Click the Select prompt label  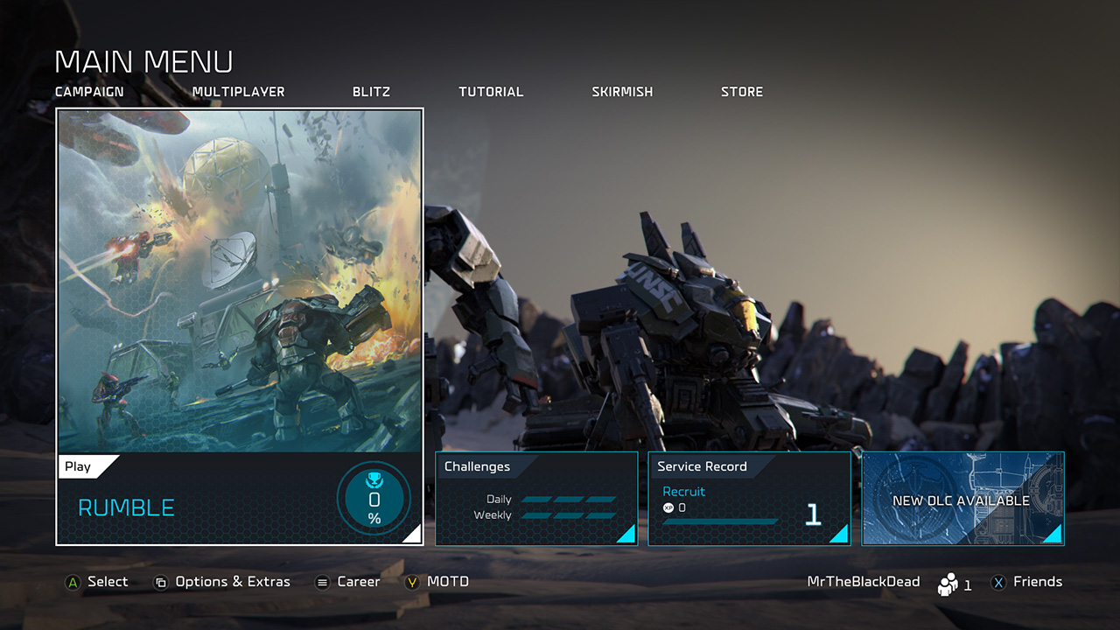point(108,582)
